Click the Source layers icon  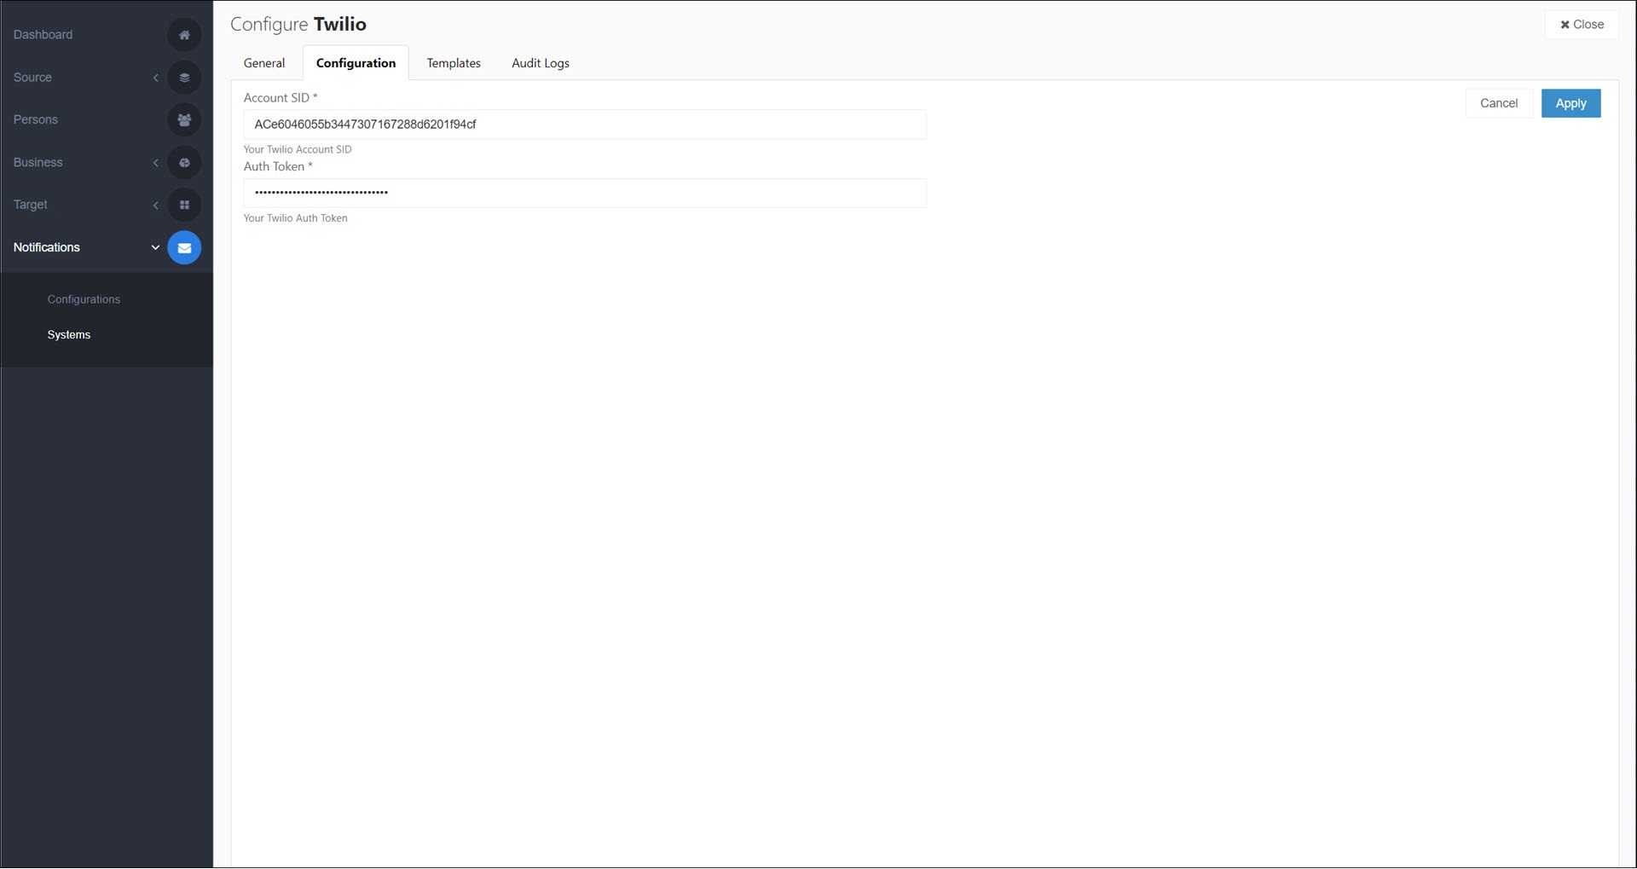click(x=184, y=78)
